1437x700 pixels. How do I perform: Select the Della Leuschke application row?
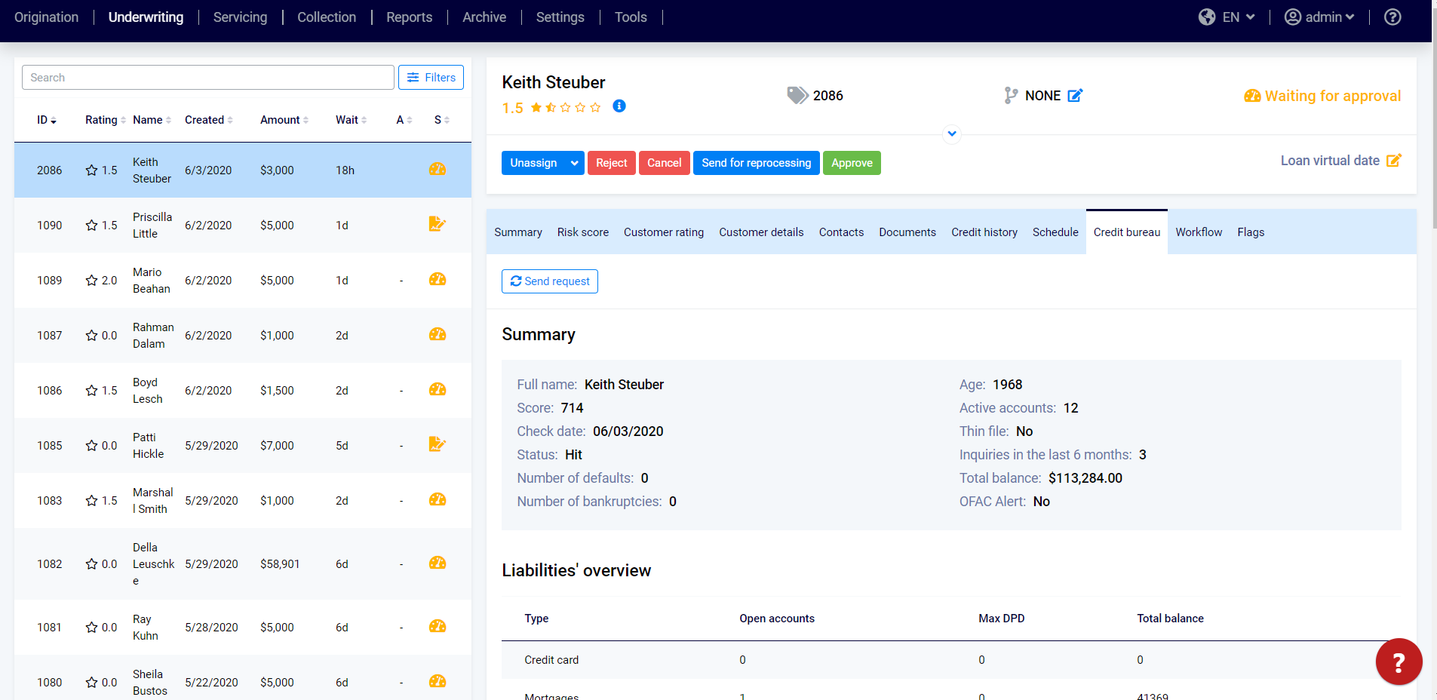[x=243, y=563]
